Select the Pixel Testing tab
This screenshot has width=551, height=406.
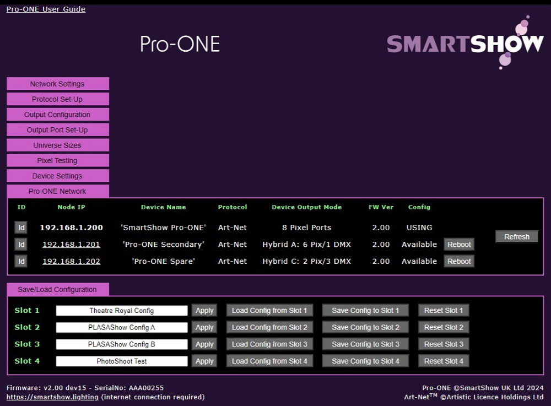57,161
